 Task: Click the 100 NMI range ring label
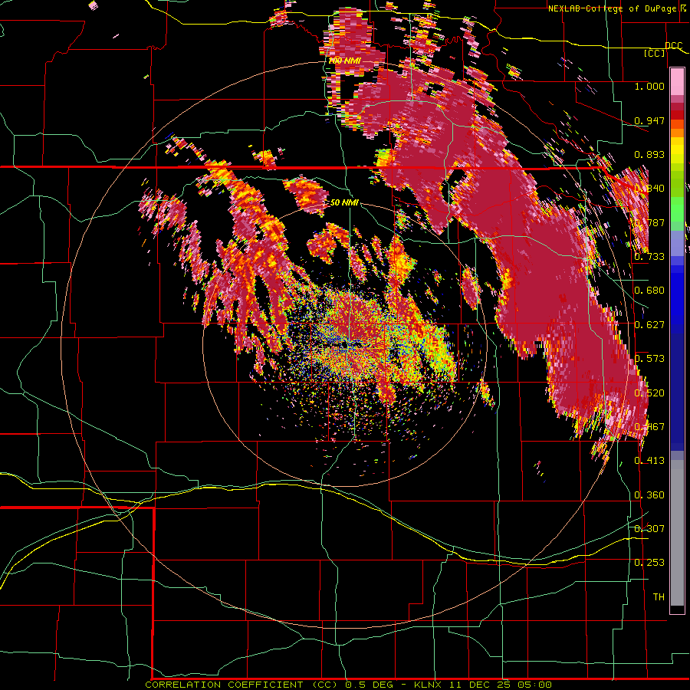point(344,61)
